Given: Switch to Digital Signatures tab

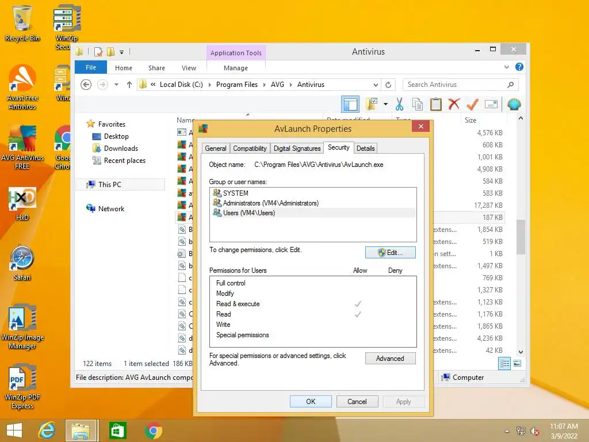Looking at the screenshot, I should tap(297, 148).
